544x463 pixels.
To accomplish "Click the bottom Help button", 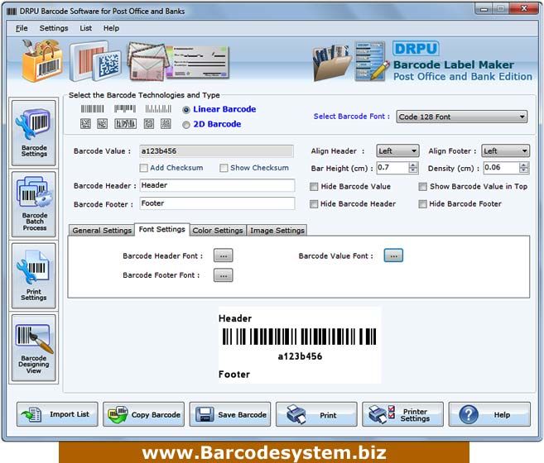I will pos(489,414).
